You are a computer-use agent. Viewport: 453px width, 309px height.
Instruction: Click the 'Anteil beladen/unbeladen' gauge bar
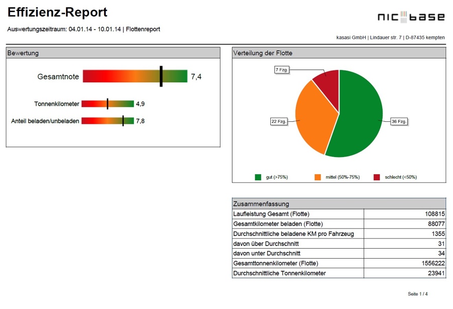(108, 121)
